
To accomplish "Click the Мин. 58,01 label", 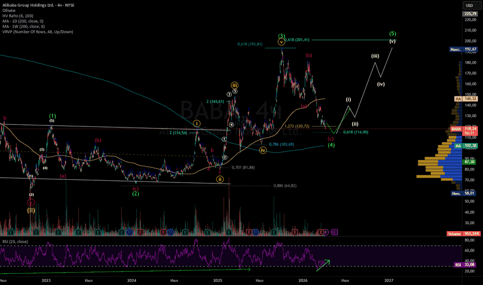I will coord(464,193).
